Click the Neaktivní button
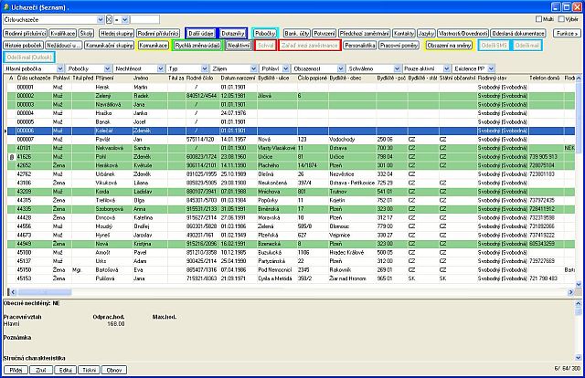 [x=239, y=46]
